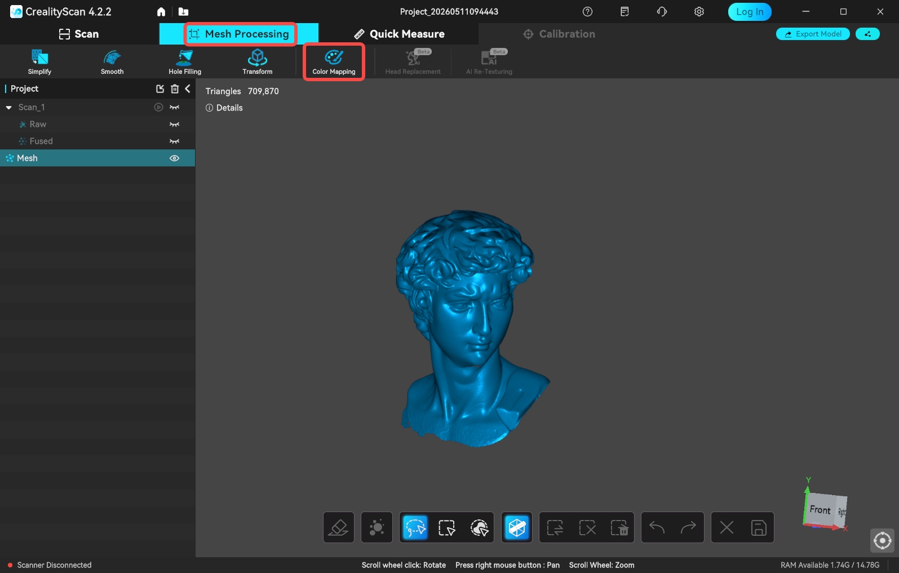Click the Project panel heading
899x573 pixels.
click(24, 89)
